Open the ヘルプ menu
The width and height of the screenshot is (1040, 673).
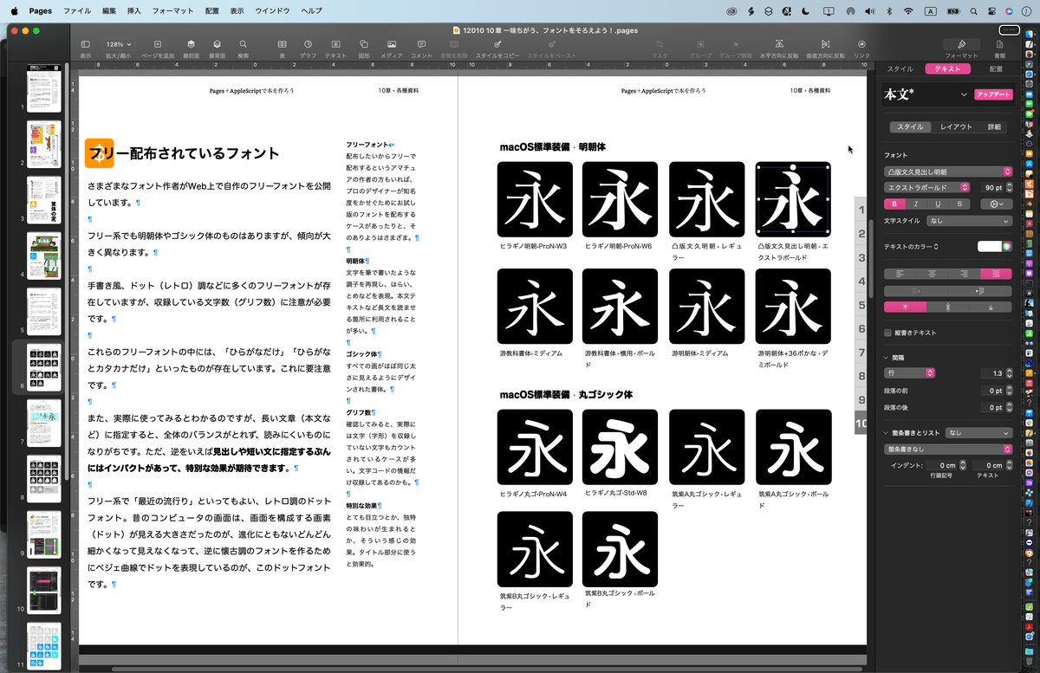311,11
